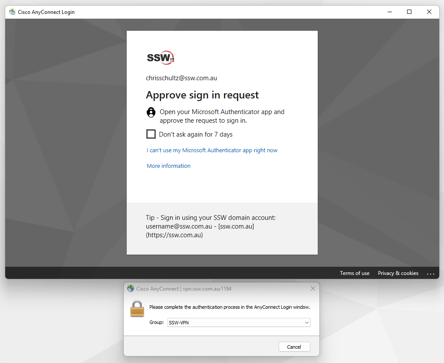Enable Don't ask again for 7 days checkbox
444x363 pixels.
[x=151, y=134]
